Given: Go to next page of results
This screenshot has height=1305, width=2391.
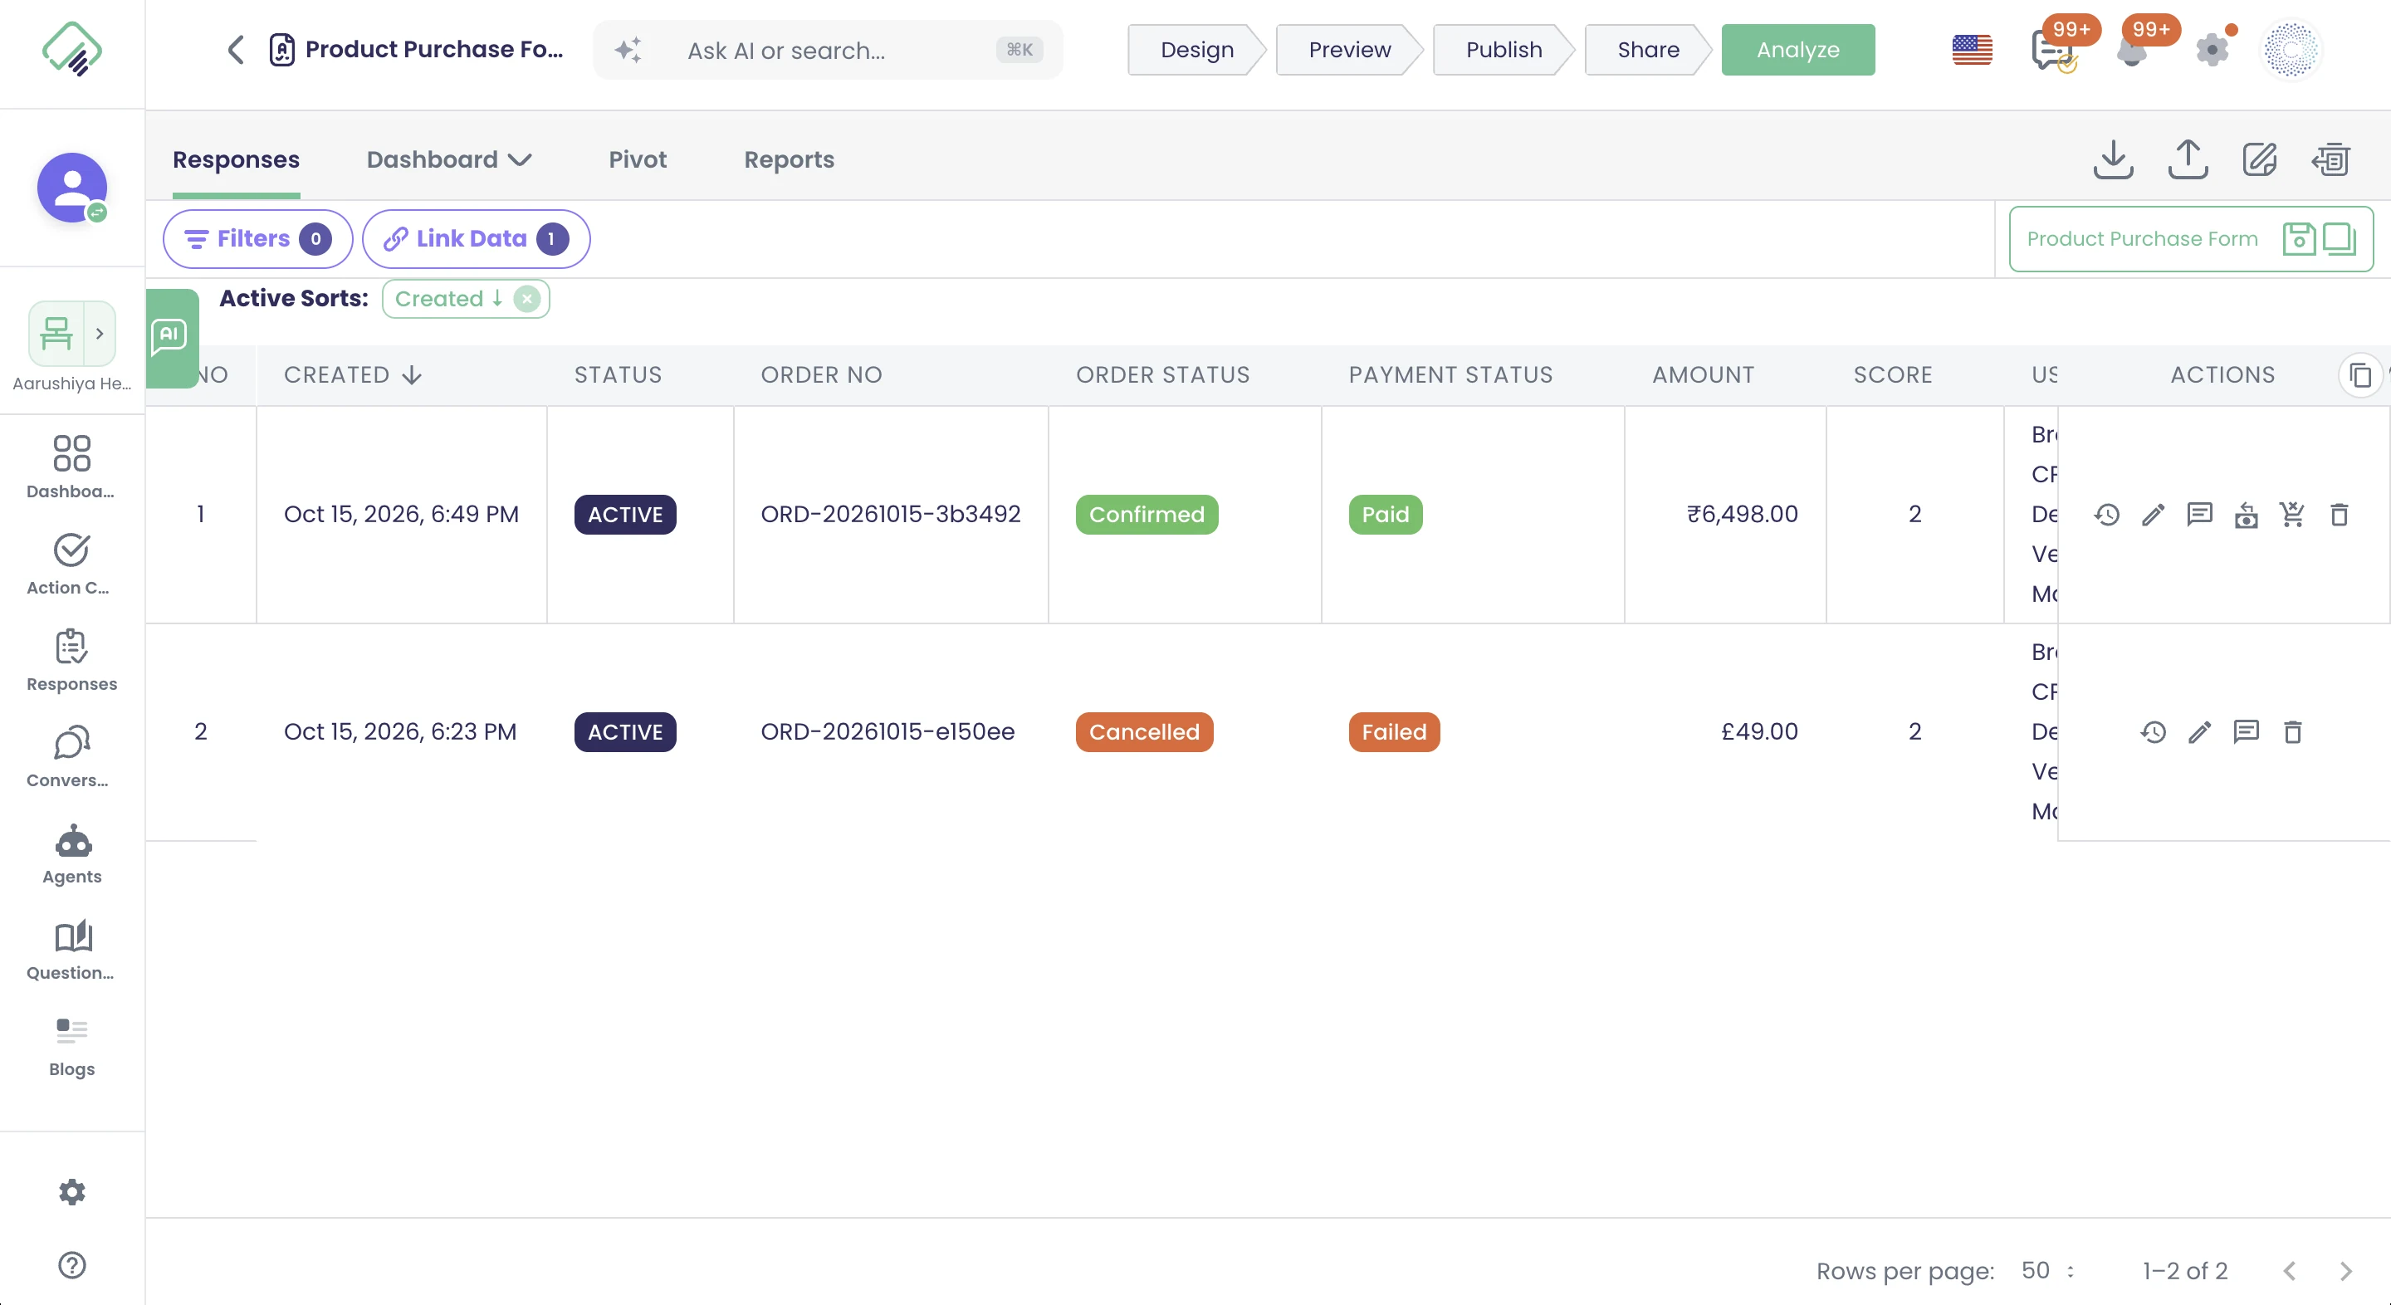Looking at the screenshot, I should pyautogui.click(x=2345, y=1271).
